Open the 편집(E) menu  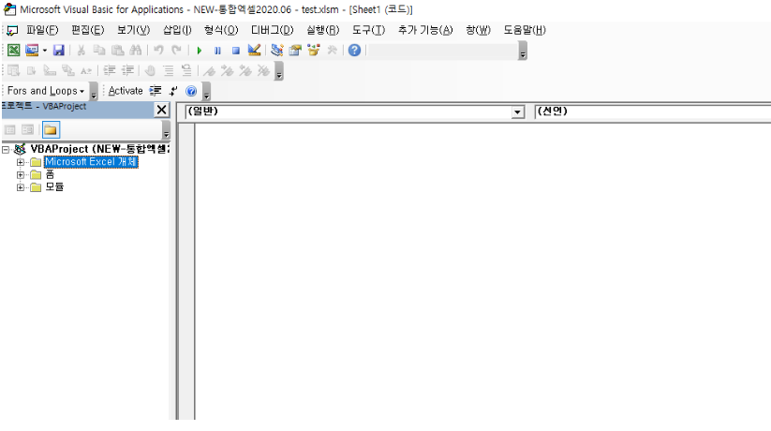coord(87,30)
